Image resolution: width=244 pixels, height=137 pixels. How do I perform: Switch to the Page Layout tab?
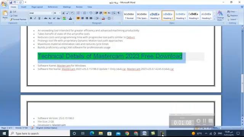(37, 7)
